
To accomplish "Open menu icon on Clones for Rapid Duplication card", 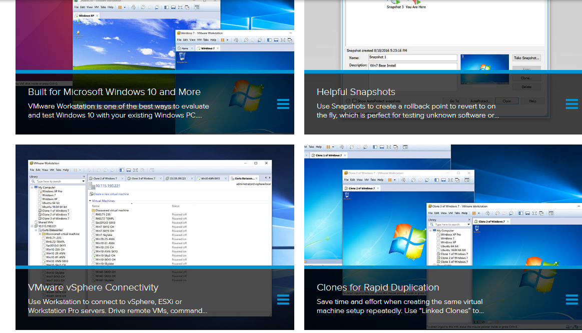I will [x=571, y=299].
